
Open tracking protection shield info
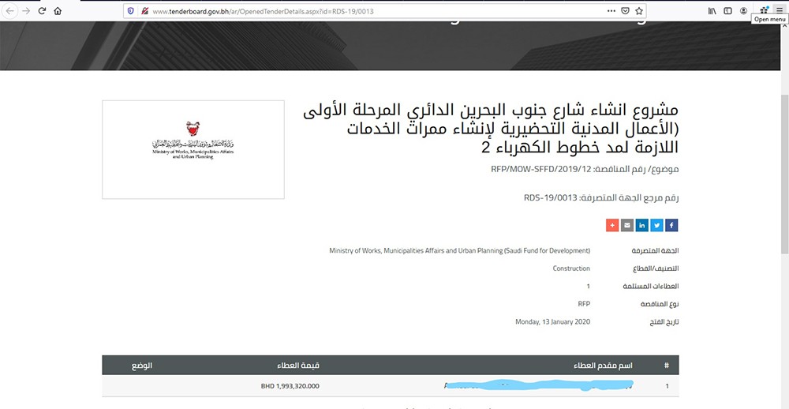coord(131,10)
